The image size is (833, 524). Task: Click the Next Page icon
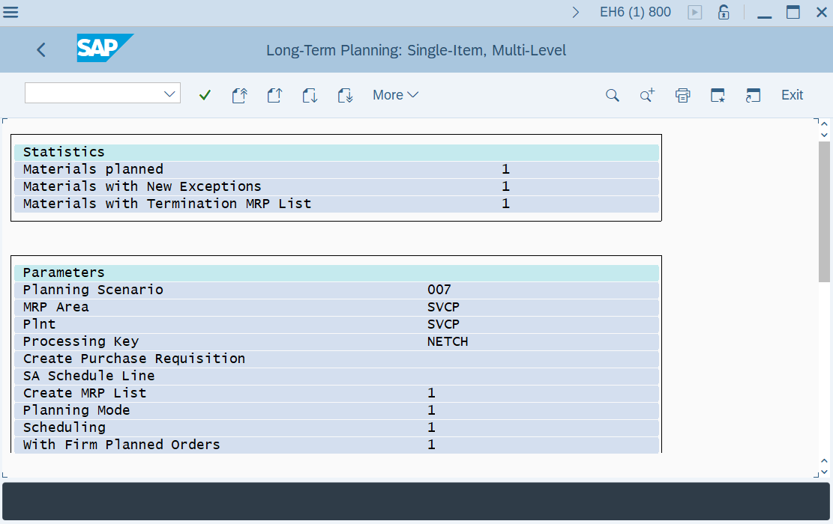pos(310,95)
